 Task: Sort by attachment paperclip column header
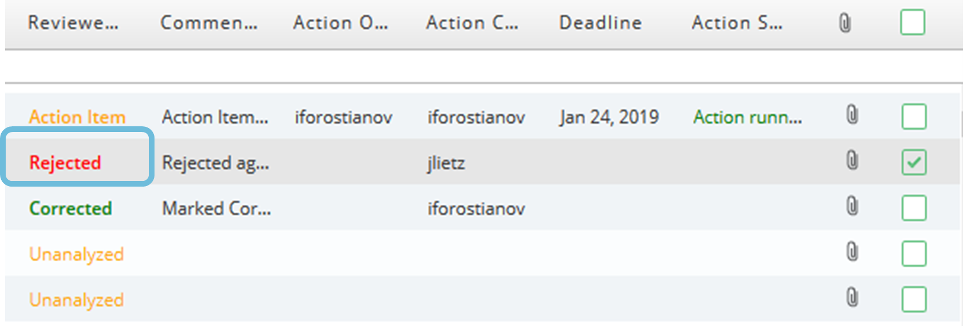[x=845, y=23]
